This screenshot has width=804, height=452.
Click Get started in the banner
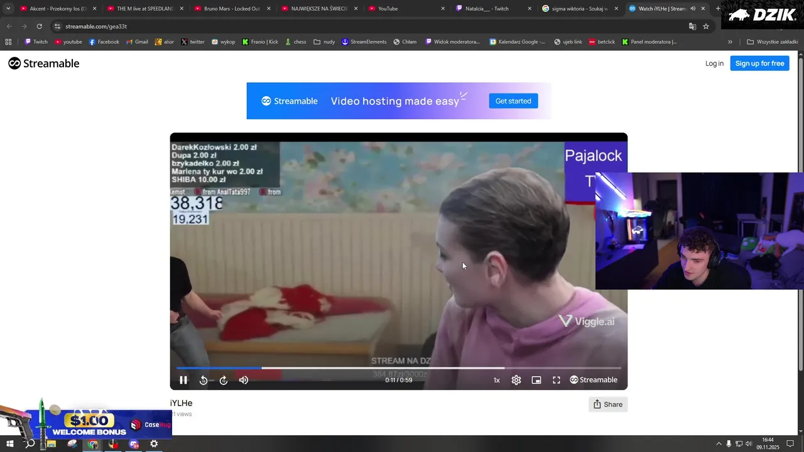click(513, 101)
